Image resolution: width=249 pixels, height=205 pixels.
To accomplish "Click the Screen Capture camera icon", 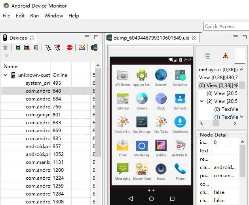I will (x=82, y=47).
